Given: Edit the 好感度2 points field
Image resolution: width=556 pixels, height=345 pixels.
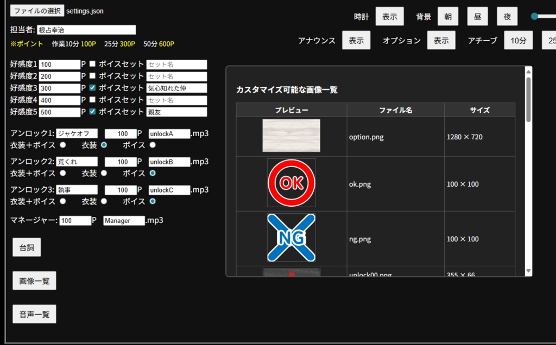Looking at the screenshot, I should point(60,76).
